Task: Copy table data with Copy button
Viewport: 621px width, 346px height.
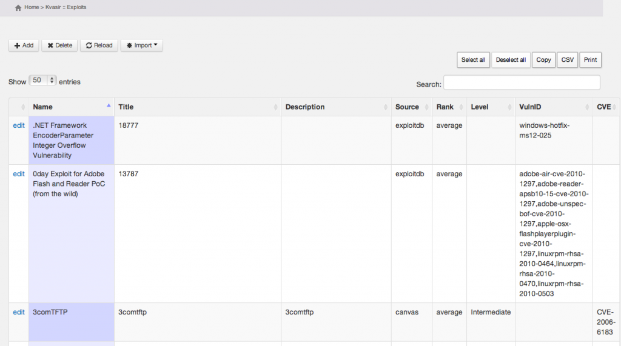Action: 543,60
